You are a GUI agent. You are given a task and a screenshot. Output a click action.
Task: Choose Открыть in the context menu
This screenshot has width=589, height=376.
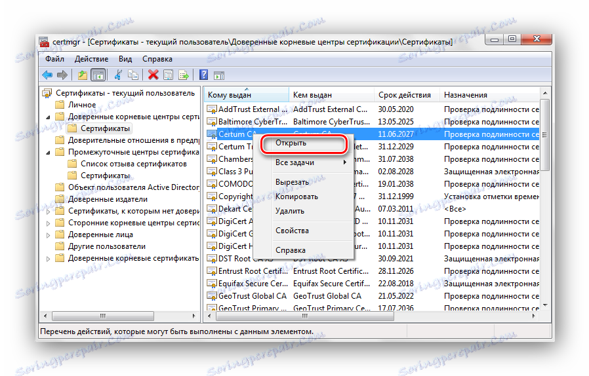click(304, 143)
